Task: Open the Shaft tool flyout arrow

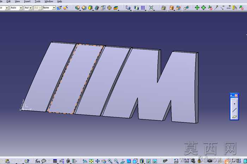Action: point(93,10)
